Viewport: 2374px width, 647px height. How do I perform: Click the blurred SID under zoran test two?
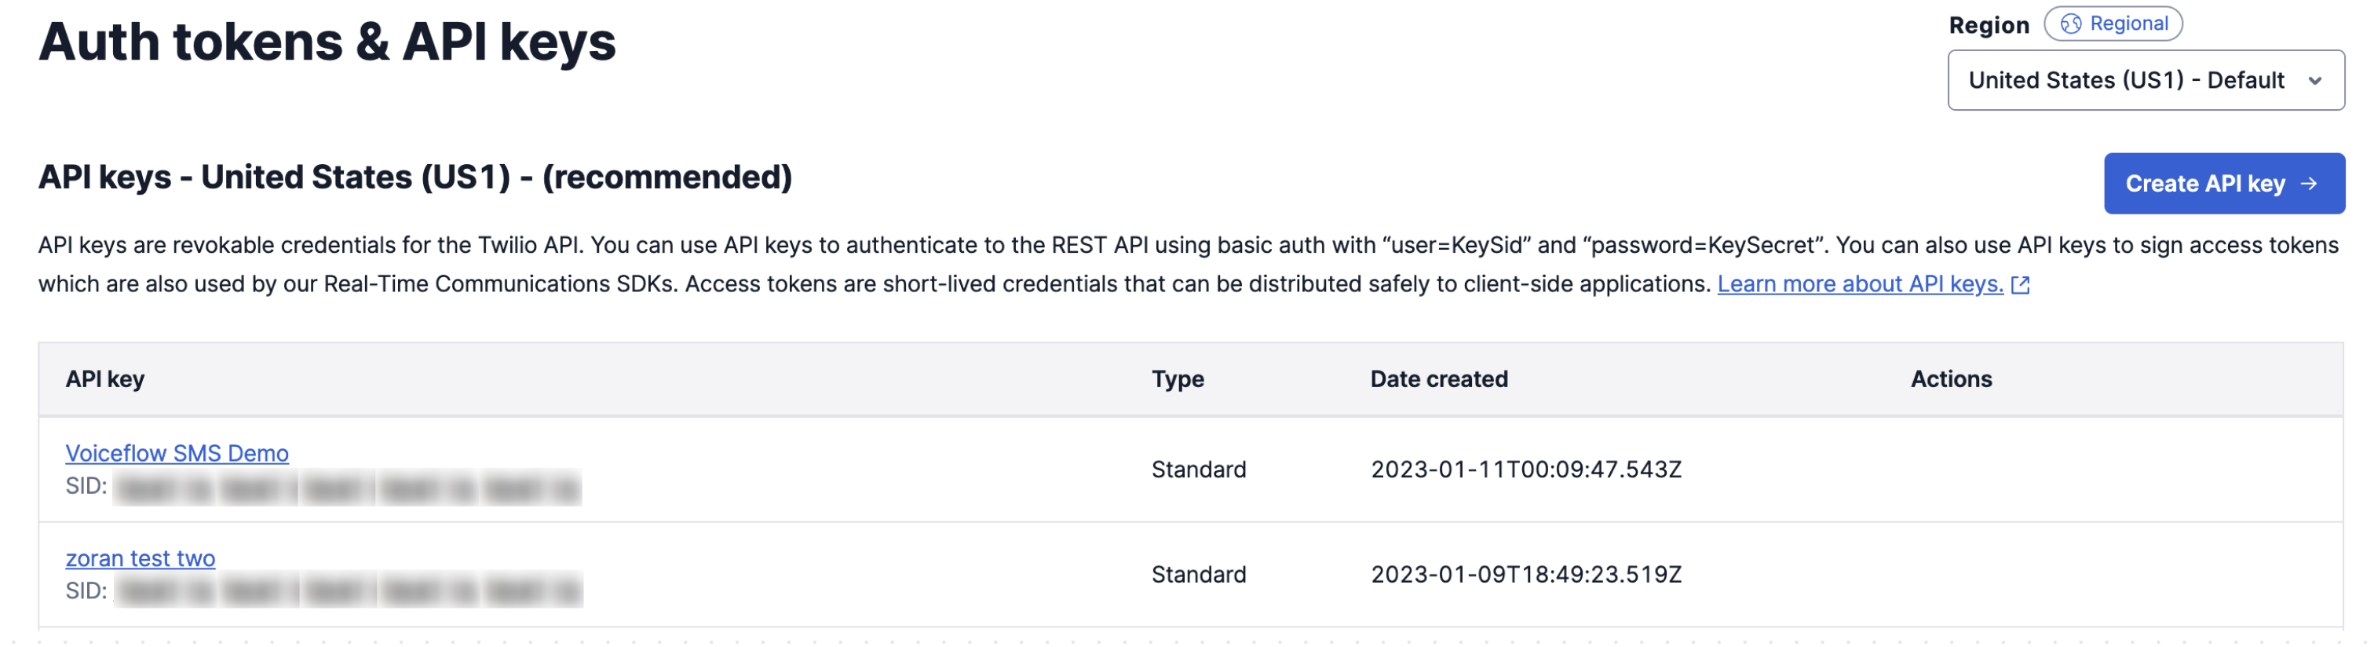point(349,590)
